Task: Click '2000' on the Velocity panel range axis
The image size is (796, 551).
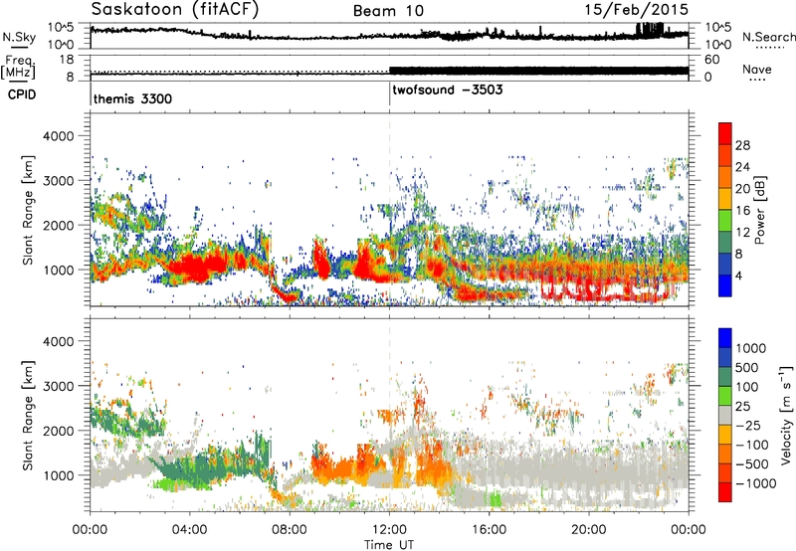Action: point(58,431)
